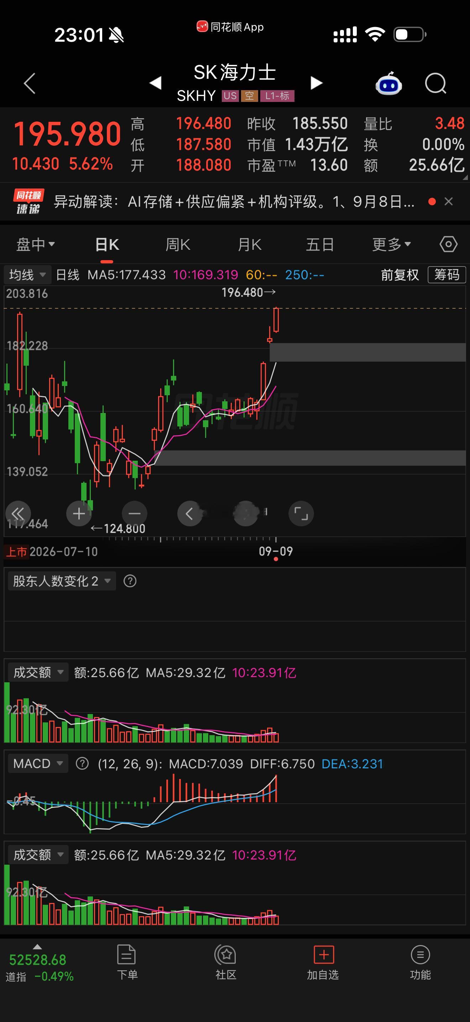The width and height of the screenshot is (470, 1022).
Task: Select latest candlestick at 196.480 high
Action: 276,320
